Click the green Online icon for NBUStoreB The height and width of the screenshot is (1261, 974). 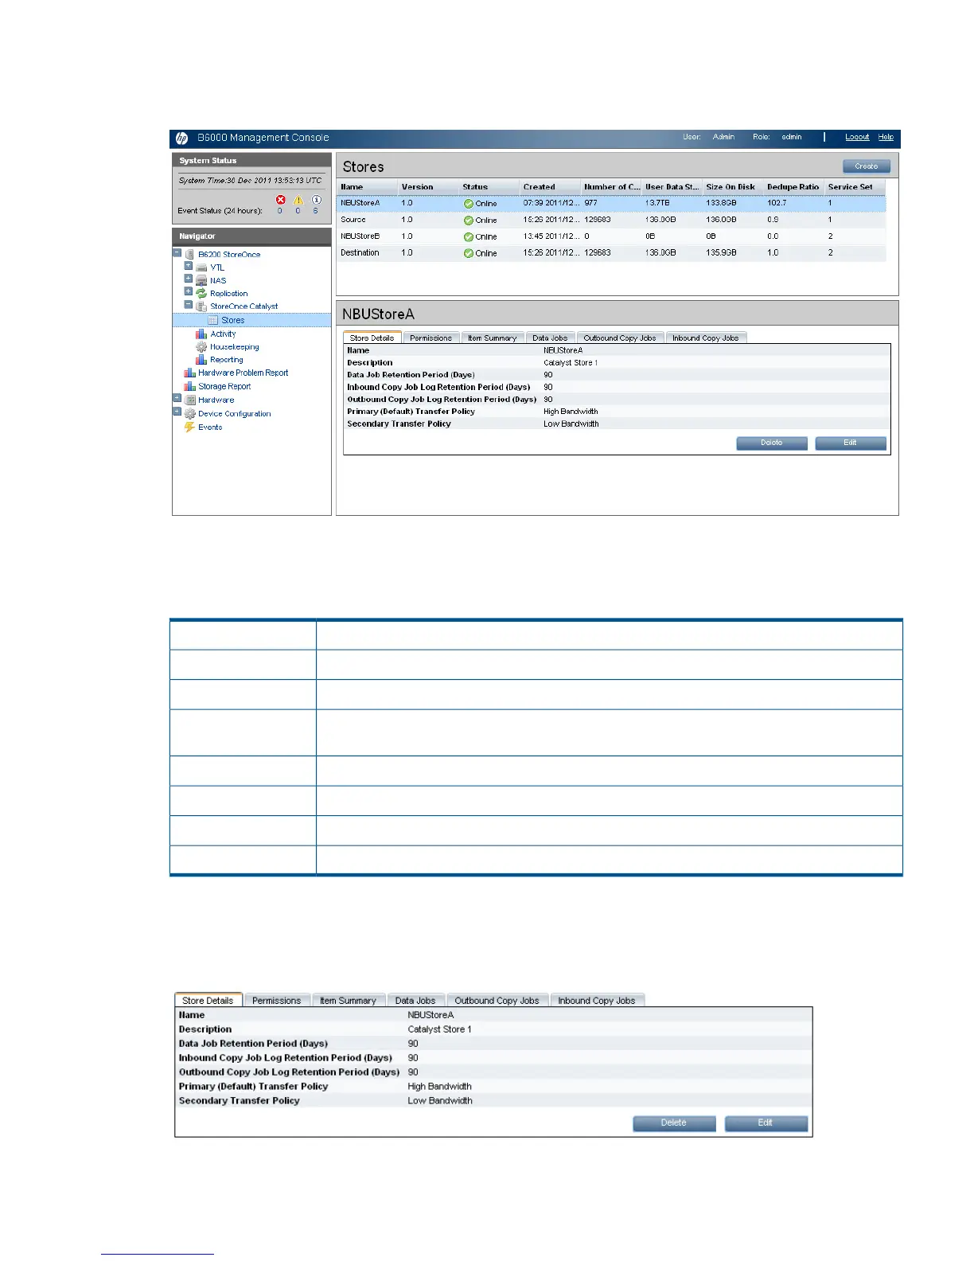(x=469, y=237)
